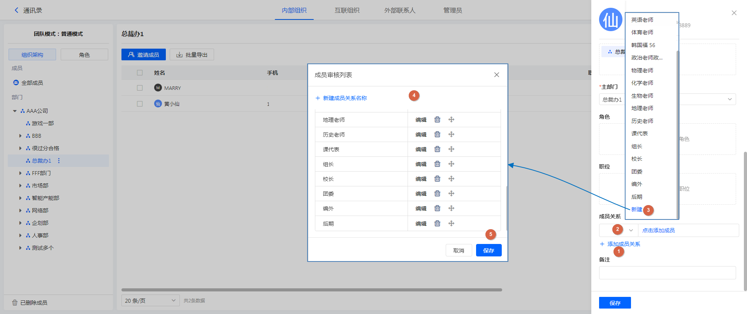This screenshot has height=314, width=747.
Task: Click the 备注 input field
Action: (x=667, y=273)
